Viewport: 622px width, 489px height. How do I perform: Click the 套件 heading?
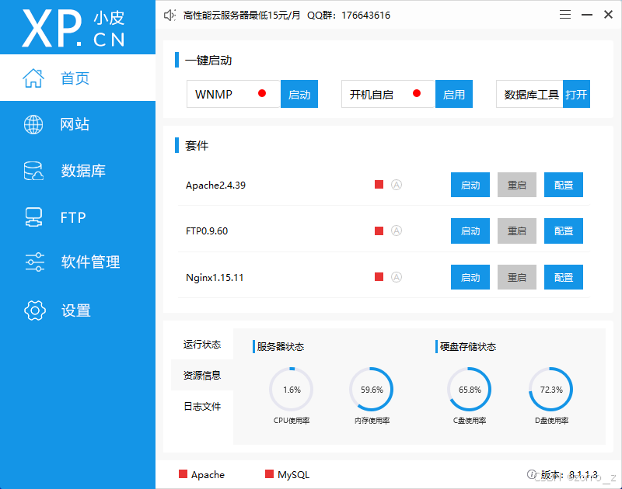197,145
